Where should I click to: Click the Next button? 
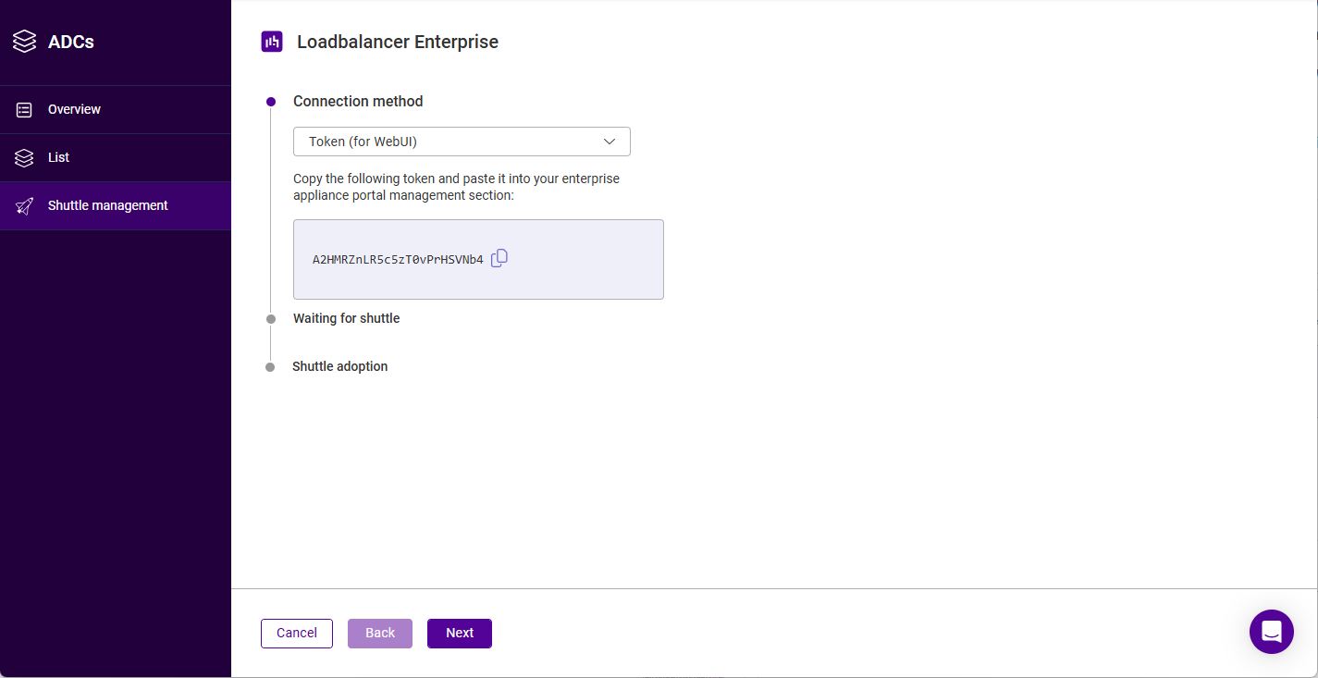coord(460,633)
